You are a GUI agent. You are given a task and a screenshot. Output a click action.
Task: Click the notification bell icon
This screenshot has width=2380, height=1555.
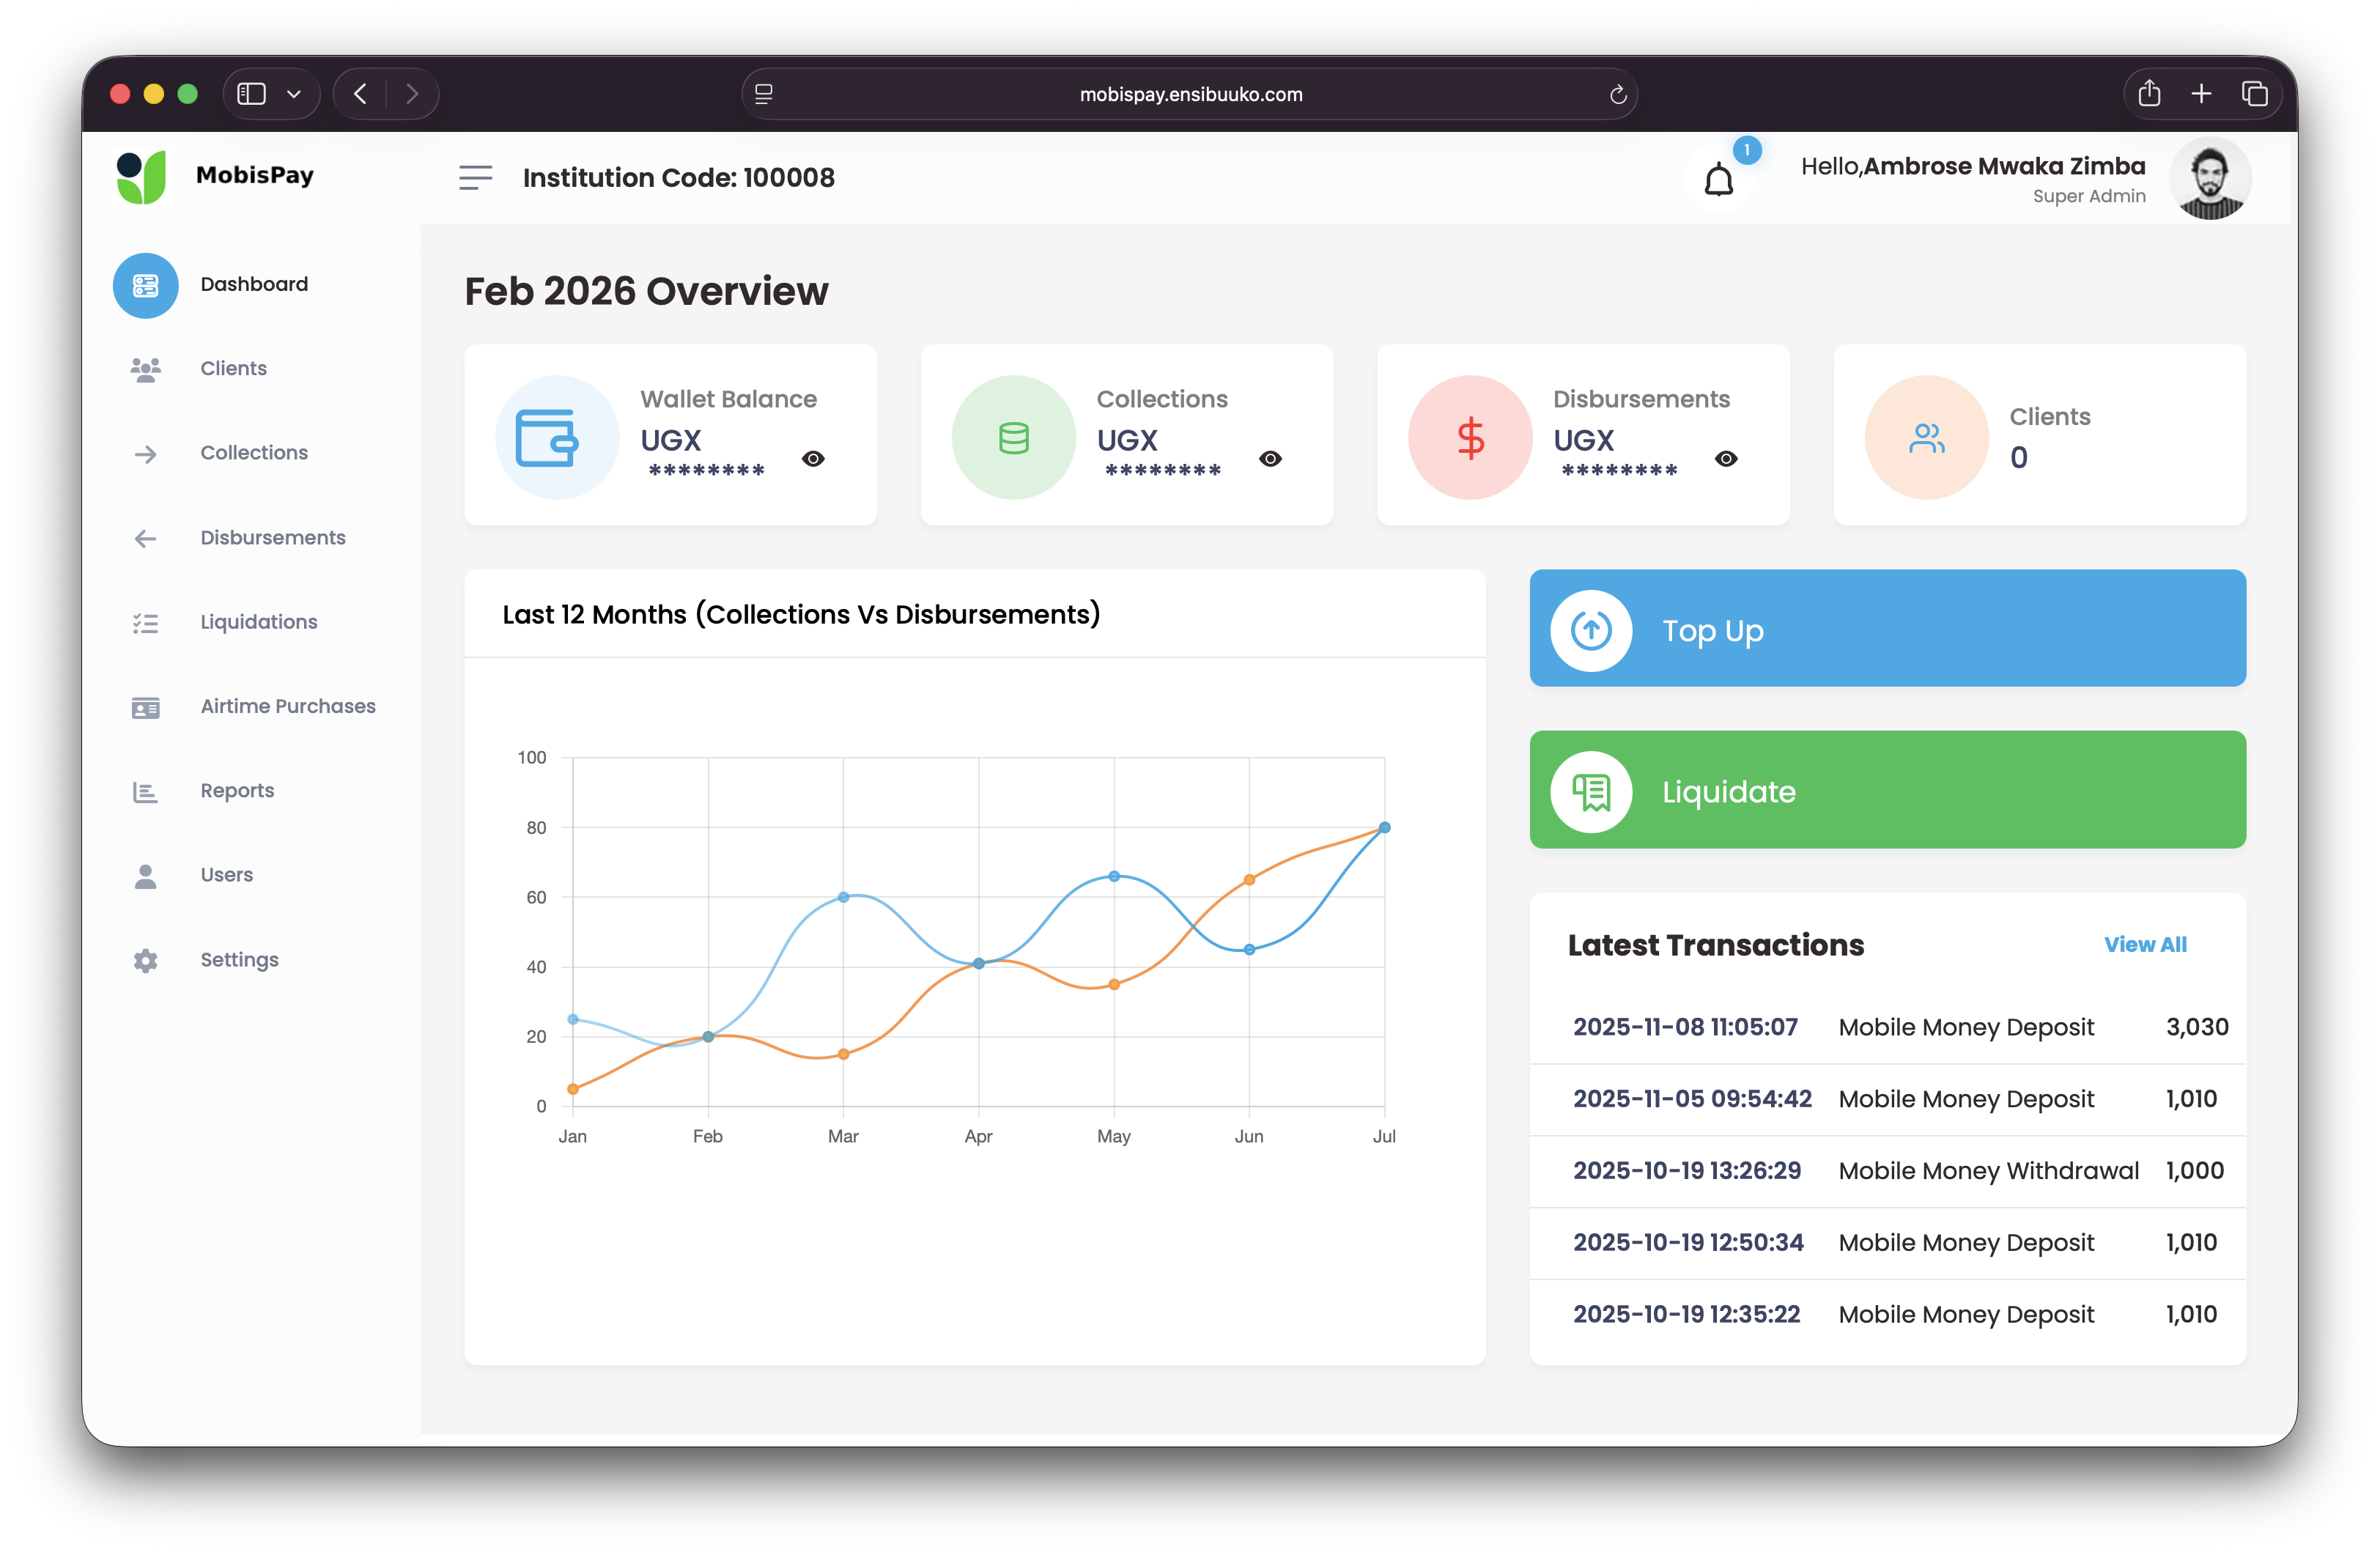click(x=1718, y=181)
